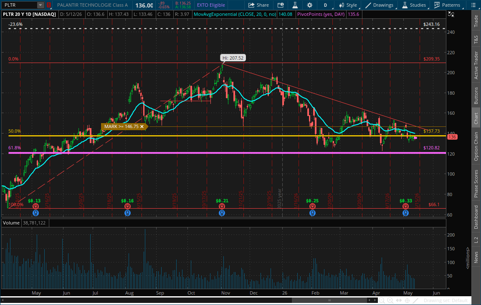Open the hamburger list menu icon
The height and width of the screenshot is (305, 481).
[473, 5]
